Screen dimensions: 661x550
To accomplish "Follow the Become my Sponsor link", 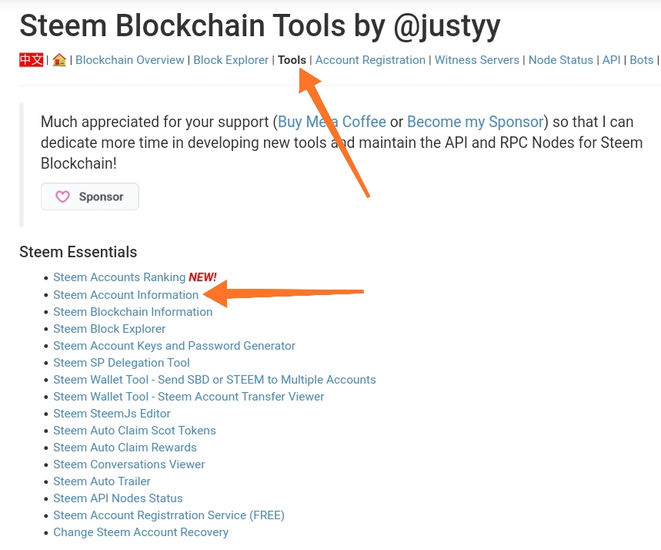I will [476, 122].
